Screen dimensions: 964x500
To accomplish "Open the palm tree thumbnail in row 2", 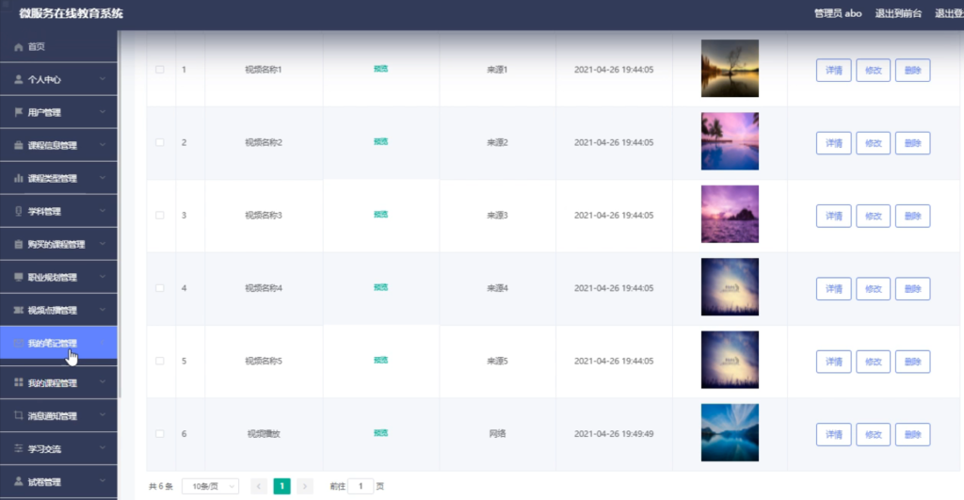I will click(x=730, y=141).
